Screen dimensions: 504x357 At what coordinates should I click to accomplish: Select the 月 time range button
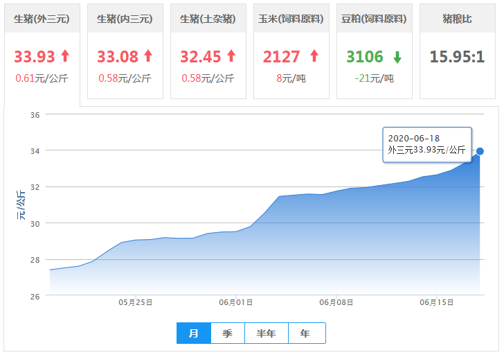click(x=194, y=333)
